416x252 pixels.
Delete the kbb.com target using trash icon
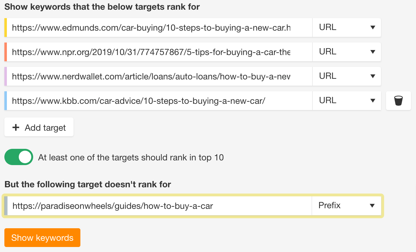(398, 100)
